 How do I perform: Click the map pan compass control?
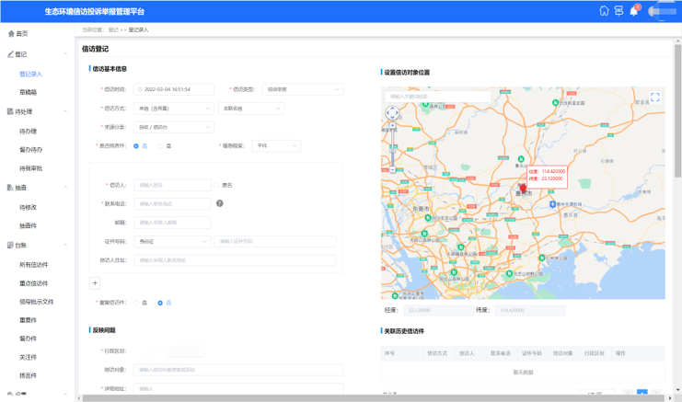click(x=392, y=113)
